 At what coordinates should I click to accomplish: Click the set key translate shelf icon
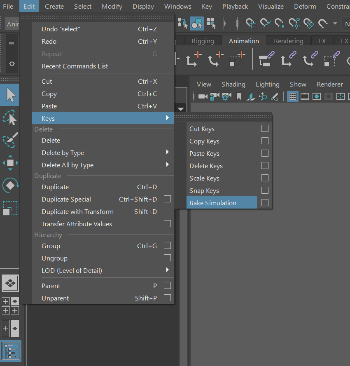[x=194, y=59]
